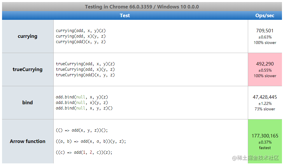284x166 pixels.
Task: Click the 47,428,445 bind result cell
Action: (265, 103)
